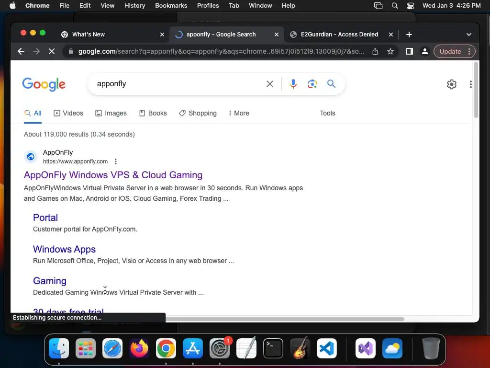Search by image with Lens icon
Image resolution: width=490 pixels, height=368 pixels.
pos(312,84)
